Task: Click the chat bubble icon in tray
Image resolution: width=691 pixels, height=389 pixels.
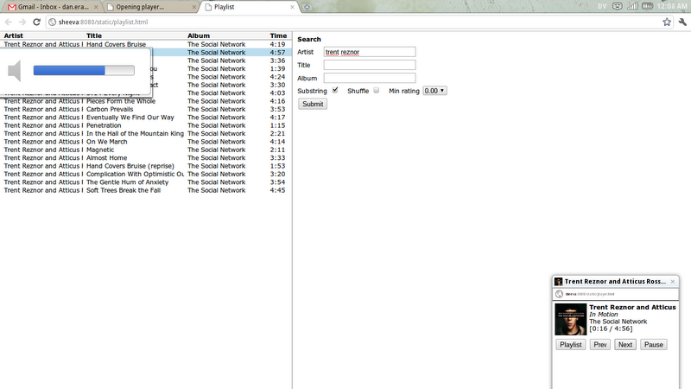Action: [618, 6]
